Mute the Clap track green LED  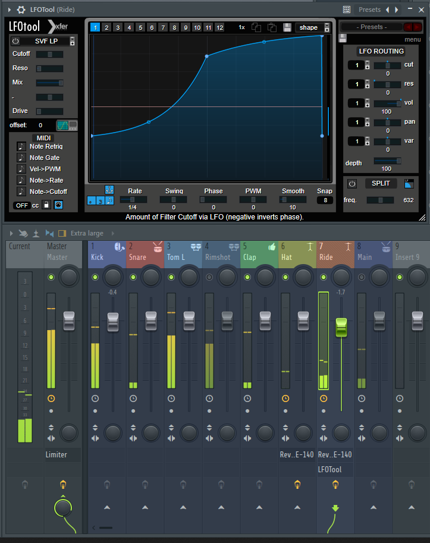click(247, 277)
